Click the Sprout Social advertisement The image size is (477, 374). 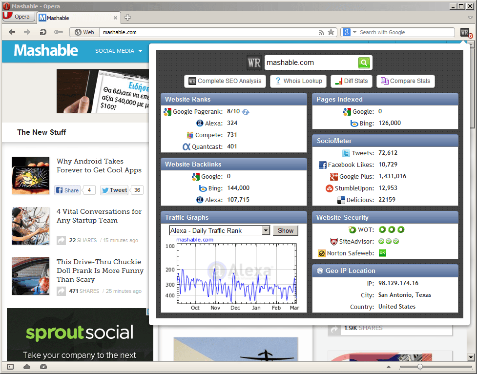80,335
